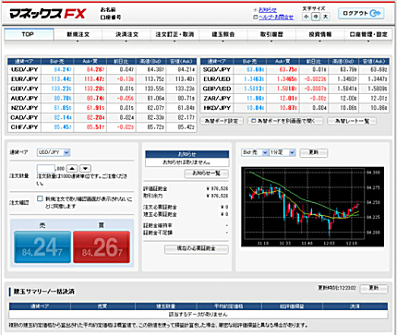397x335 pixels.
Task: Set font size to 大 (large)
Action: (325, 17)
